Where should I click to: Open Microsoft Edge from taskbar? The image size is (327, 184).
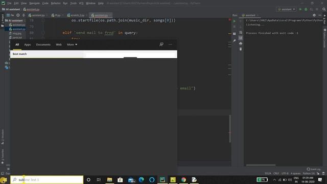142,179
